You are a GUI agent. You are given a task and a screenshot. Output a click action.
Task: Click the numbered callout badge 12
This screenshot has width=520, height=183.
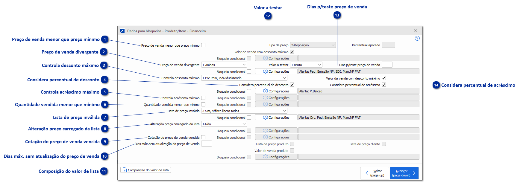coord(268,16)
